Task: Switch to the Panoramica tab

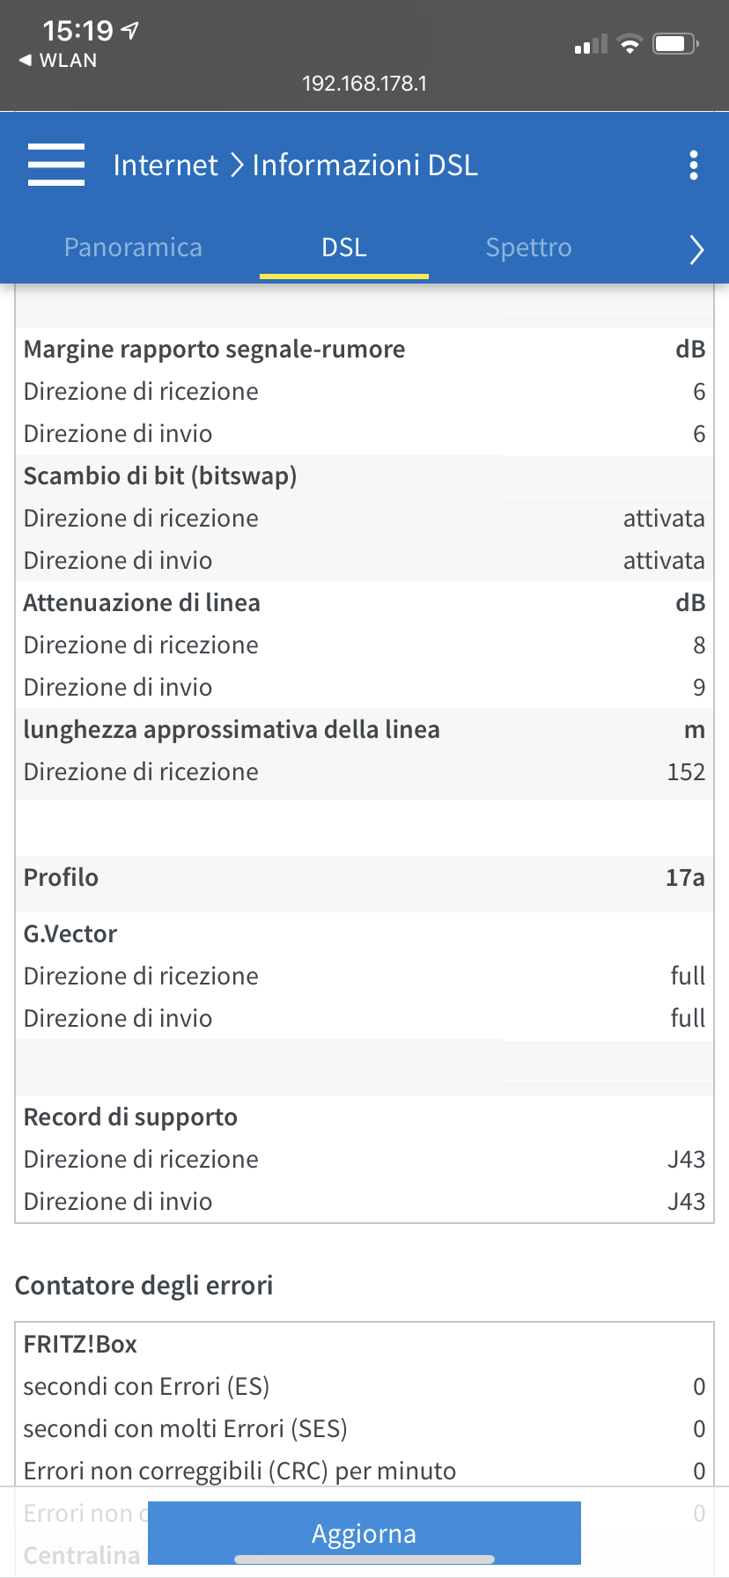Action: tap(133, 247)
